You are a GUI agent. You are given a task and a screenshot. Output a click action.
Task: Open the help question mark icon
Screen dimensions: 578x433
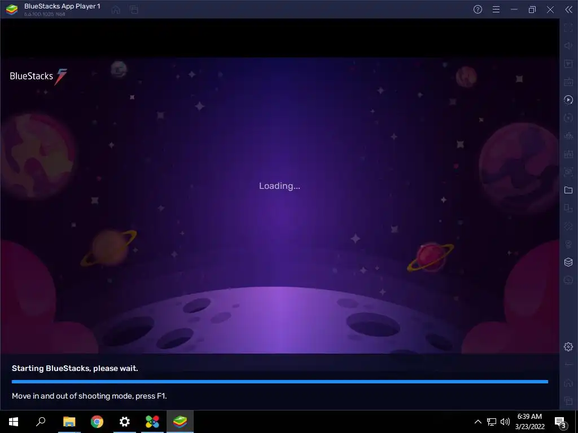[x=478, y=10]
